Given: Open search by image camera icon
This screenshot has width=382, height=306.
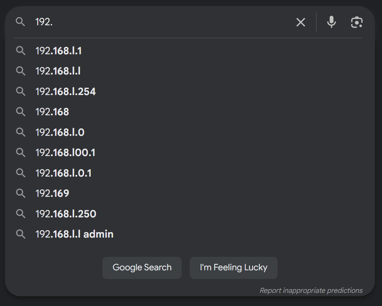Looking at the screenshot, I should tap(357, 22).
